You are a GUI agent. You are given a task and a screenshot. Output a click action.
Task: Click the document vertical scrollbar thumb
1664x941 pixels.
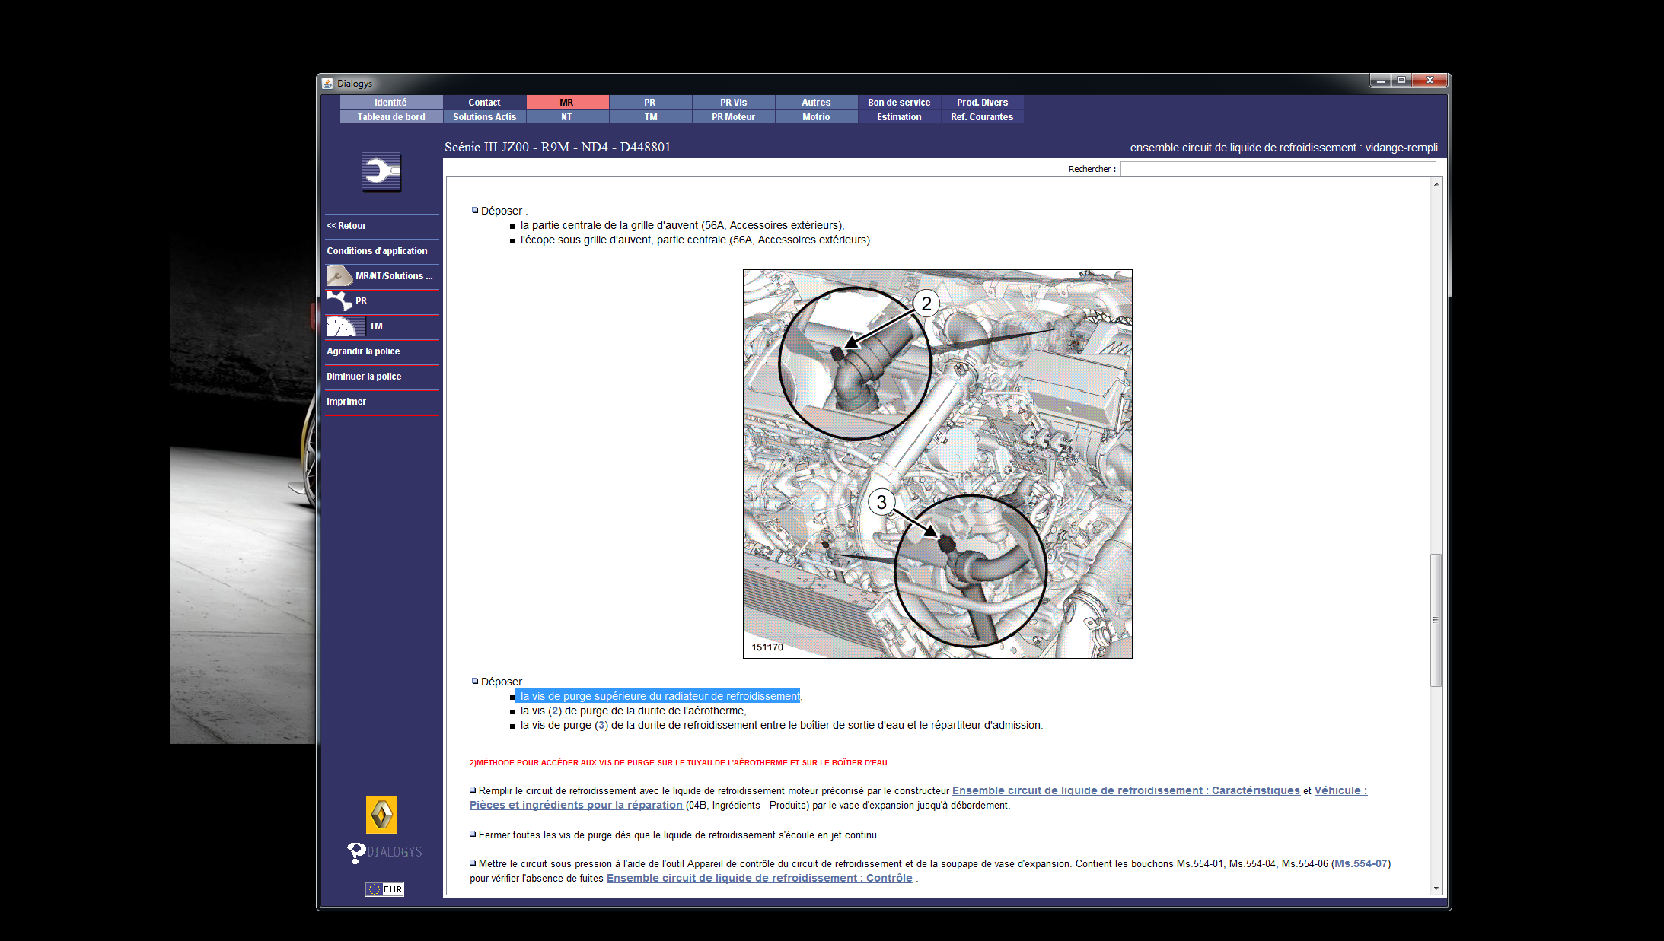pos(1436,620)
